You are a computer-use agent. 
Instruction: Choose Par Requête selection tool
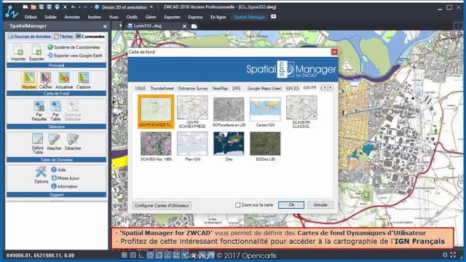click(x=39, y=111)
